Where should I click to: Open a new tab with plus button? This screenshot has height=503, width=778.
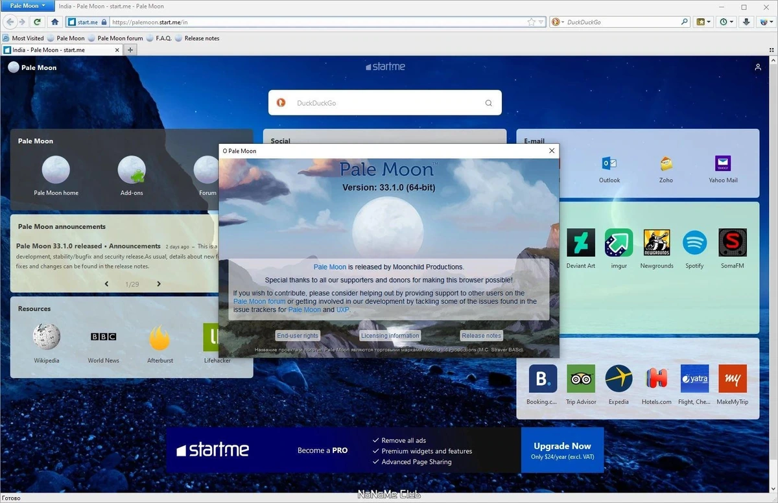click(130, 50)
